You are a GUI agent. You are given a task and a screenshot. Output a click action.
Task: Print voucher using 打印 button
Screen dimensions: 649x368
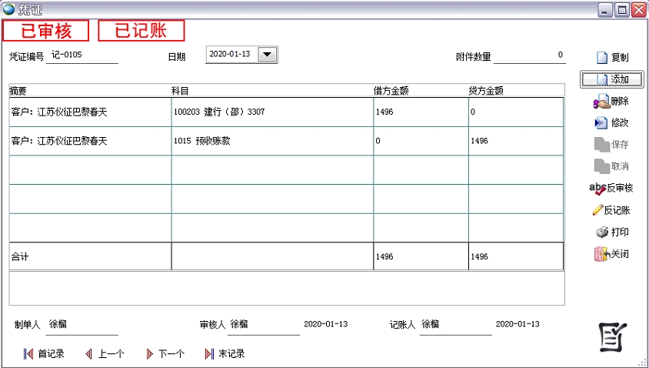click(611, 232)
